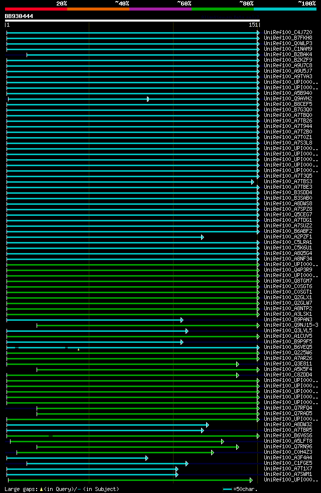The height and width of the screenshot is (493, 321).
Task: Select hit label UniRef100_A9U7C8
Action: pos(288,65)
